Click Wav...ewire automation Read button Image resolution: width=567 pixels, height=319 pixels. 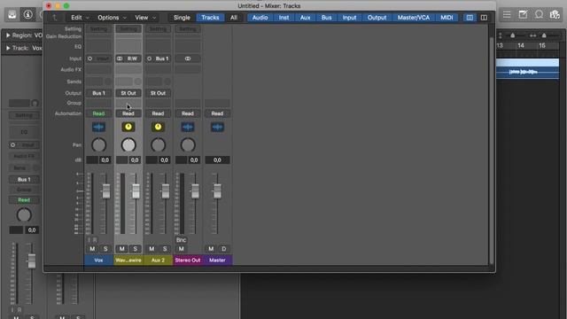(x=128, y=113)
